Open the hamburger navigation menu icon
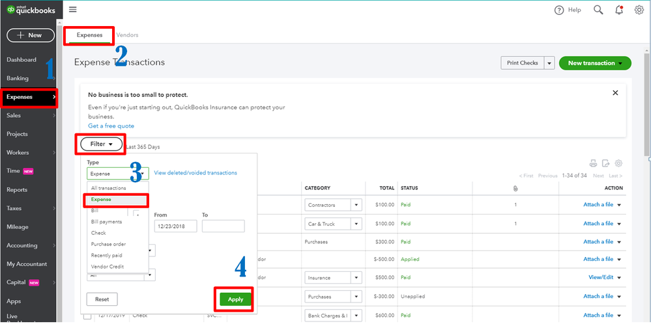 pyautogui.click(x=72, y=10)
